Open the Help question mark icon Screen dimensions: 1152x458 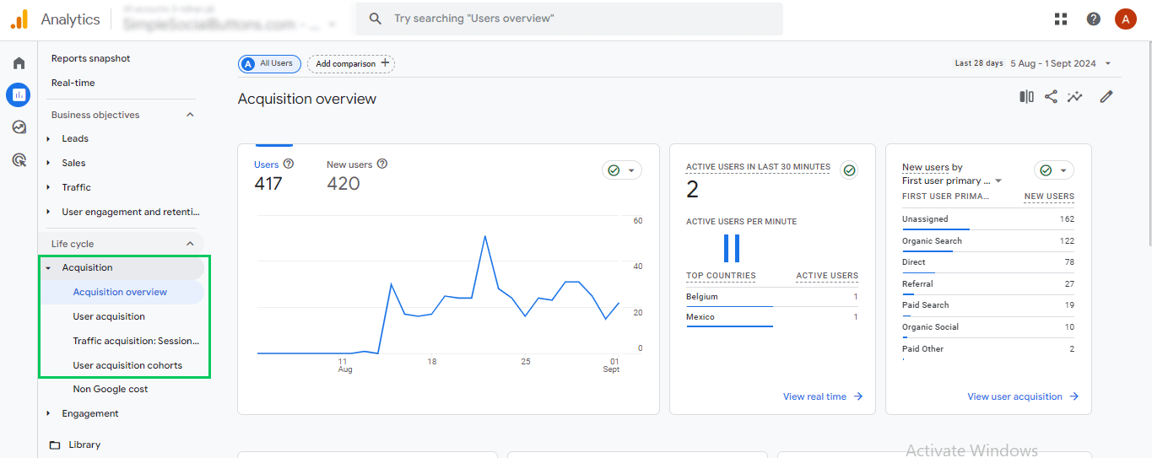[x=1093, y=19]
